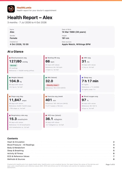
Task: Click the green dot beside Weight (latest)
Action: tap(10, 78)
